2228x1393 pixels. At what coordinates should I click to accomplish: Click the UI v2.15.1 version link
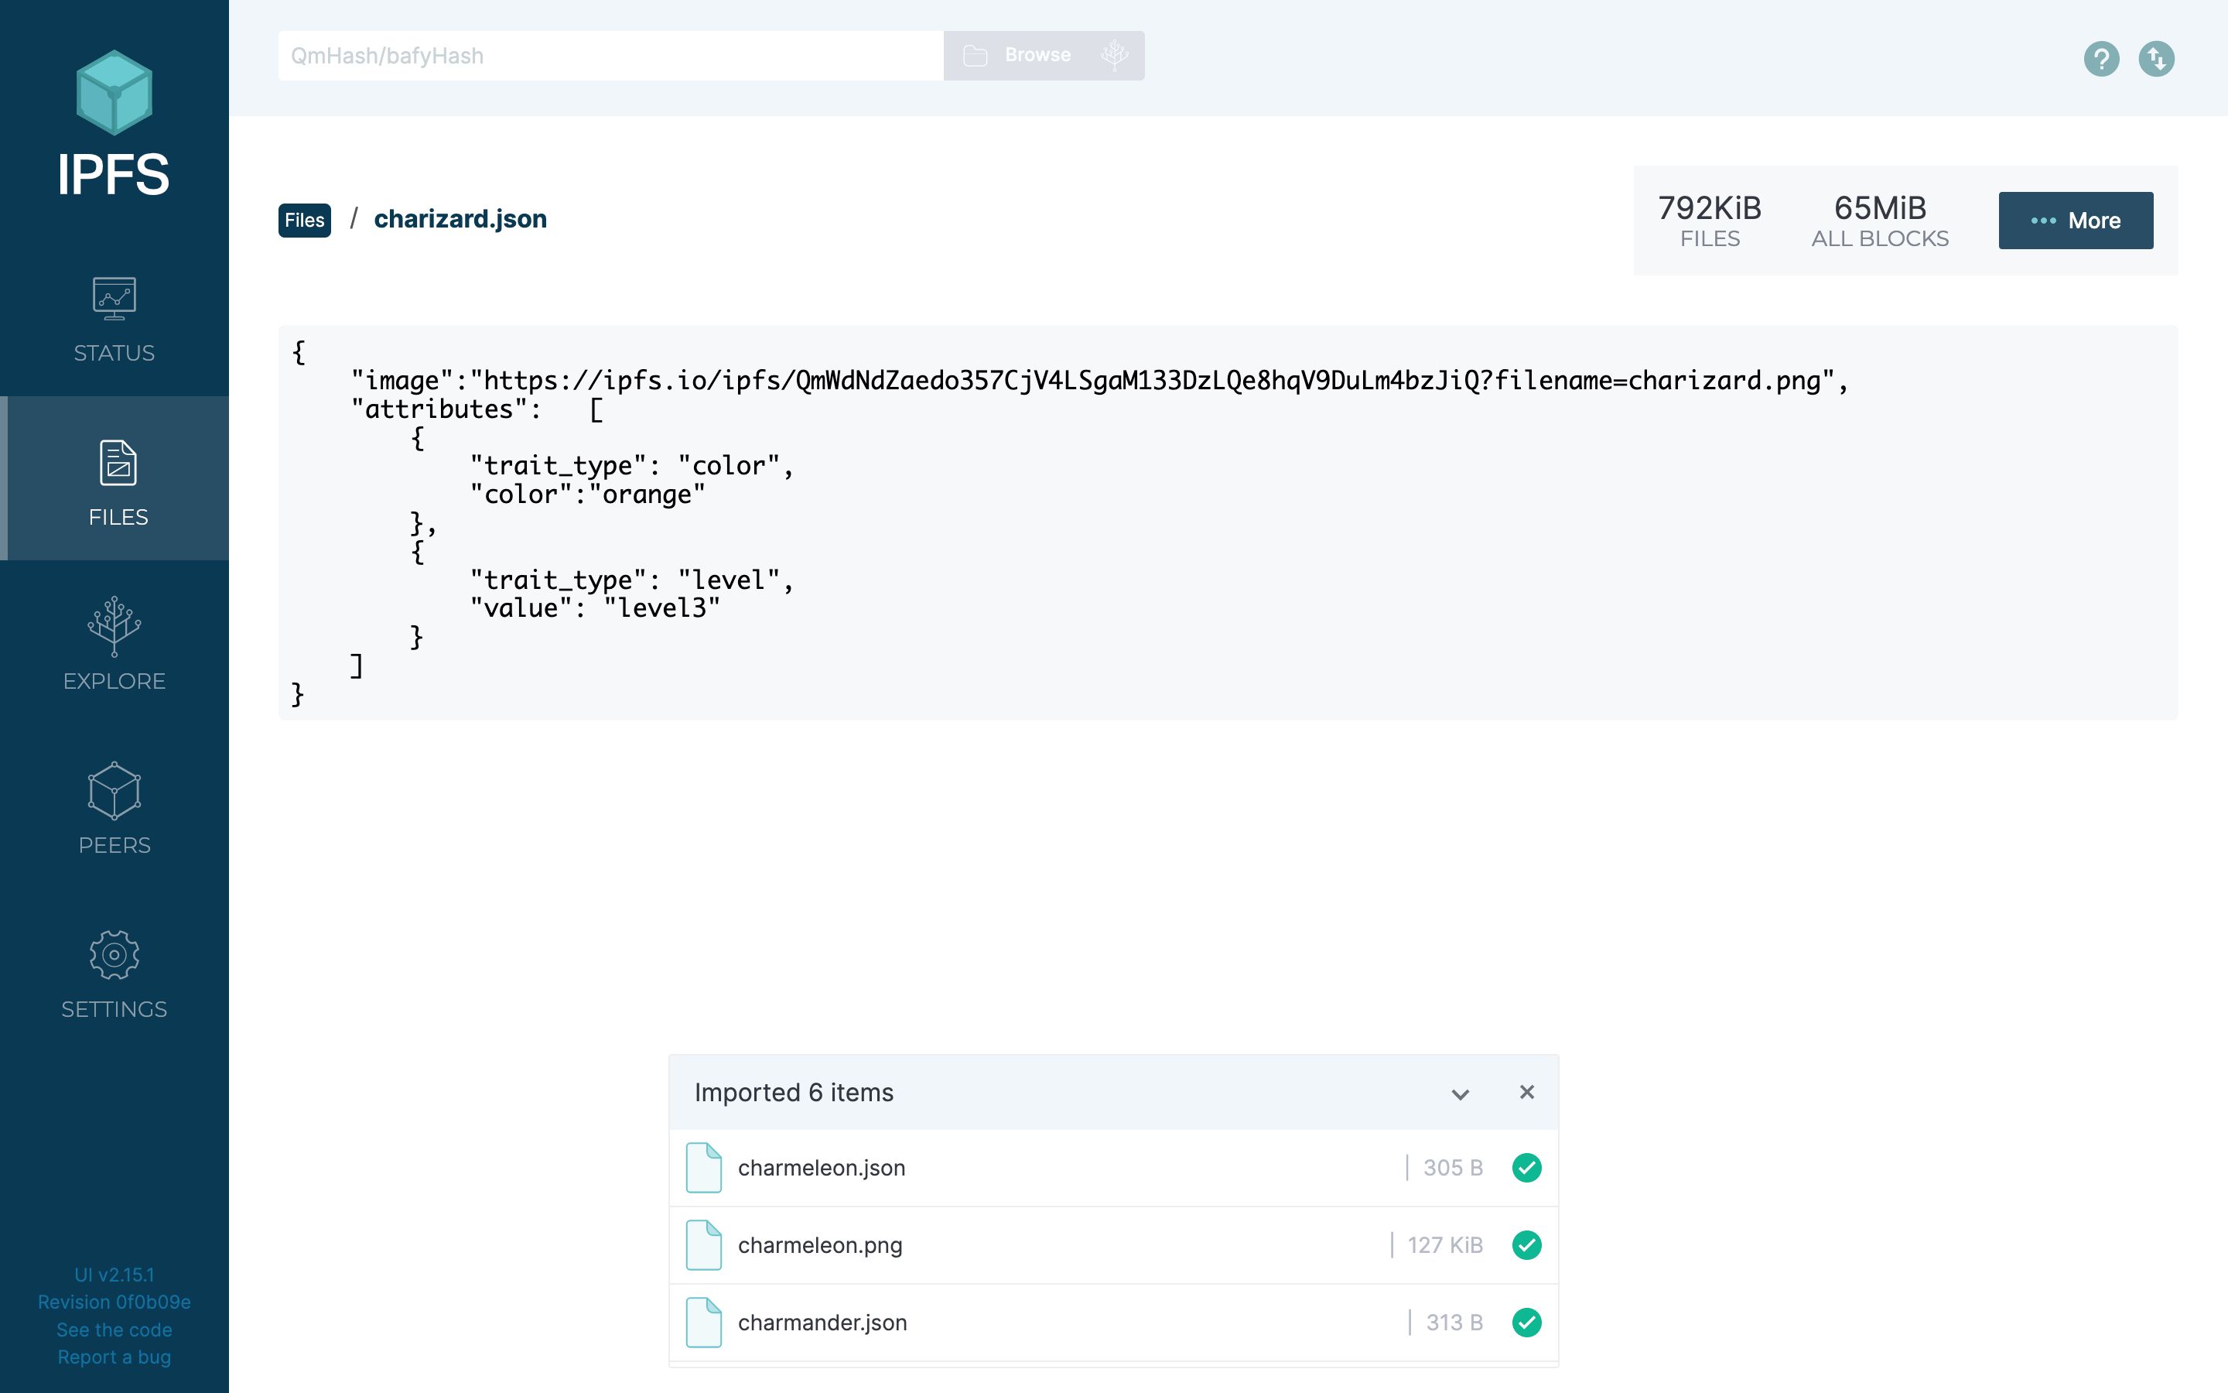[x=114, y=1275]
